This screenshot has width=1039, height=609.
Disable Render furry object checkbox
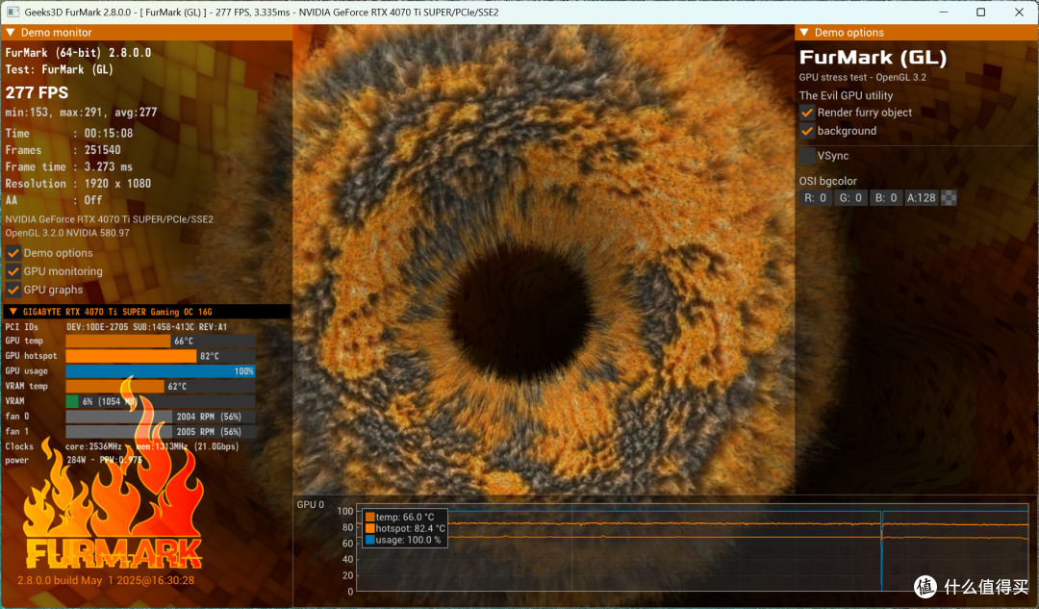[807, 113]
